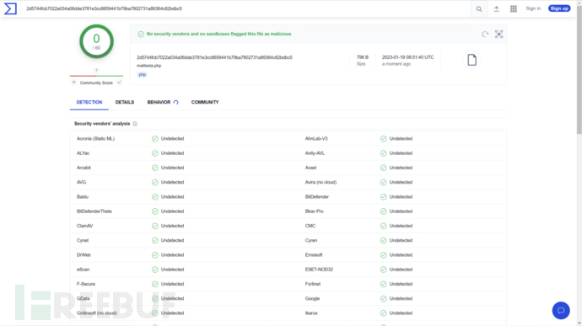Reanalyze the file with refresh icon
This screenshot has height=326, width=582.
pyautogui.click(x=485, y=35)
